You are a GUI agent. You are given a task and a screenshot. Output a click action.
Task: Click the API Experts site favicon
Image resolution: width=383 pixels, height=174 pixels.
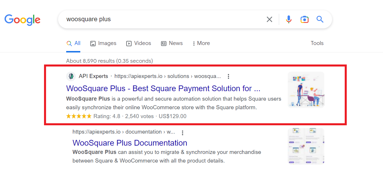[x=71, y=76]
